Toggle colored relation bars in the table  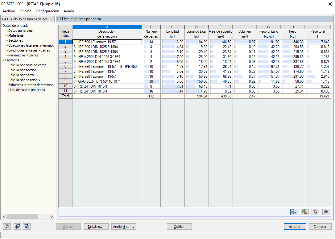pyautogui.click(x=294, y=212)
